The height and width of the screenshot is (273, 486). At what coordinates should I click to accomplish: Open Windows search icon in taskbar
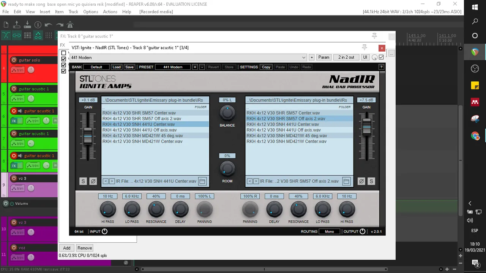475,22
